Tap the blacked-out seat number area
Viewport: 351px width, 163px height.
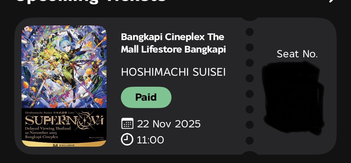click(x=293, y=98)
